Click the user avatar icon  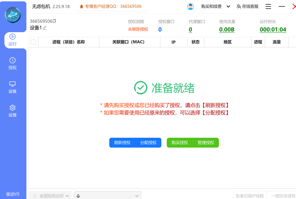[x=190, y=6]
